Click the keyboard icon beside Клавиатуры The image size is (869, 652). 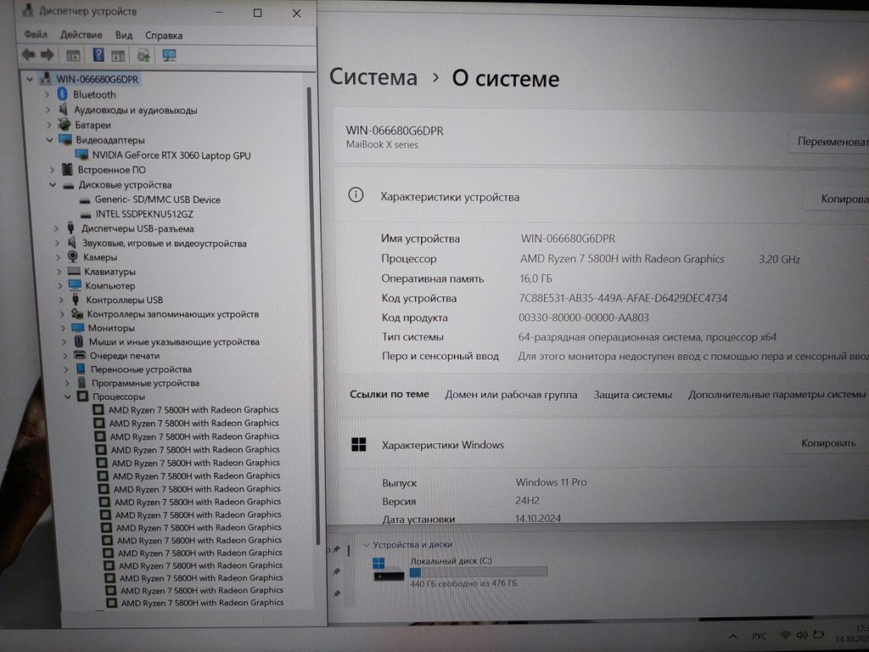(74, 271)
